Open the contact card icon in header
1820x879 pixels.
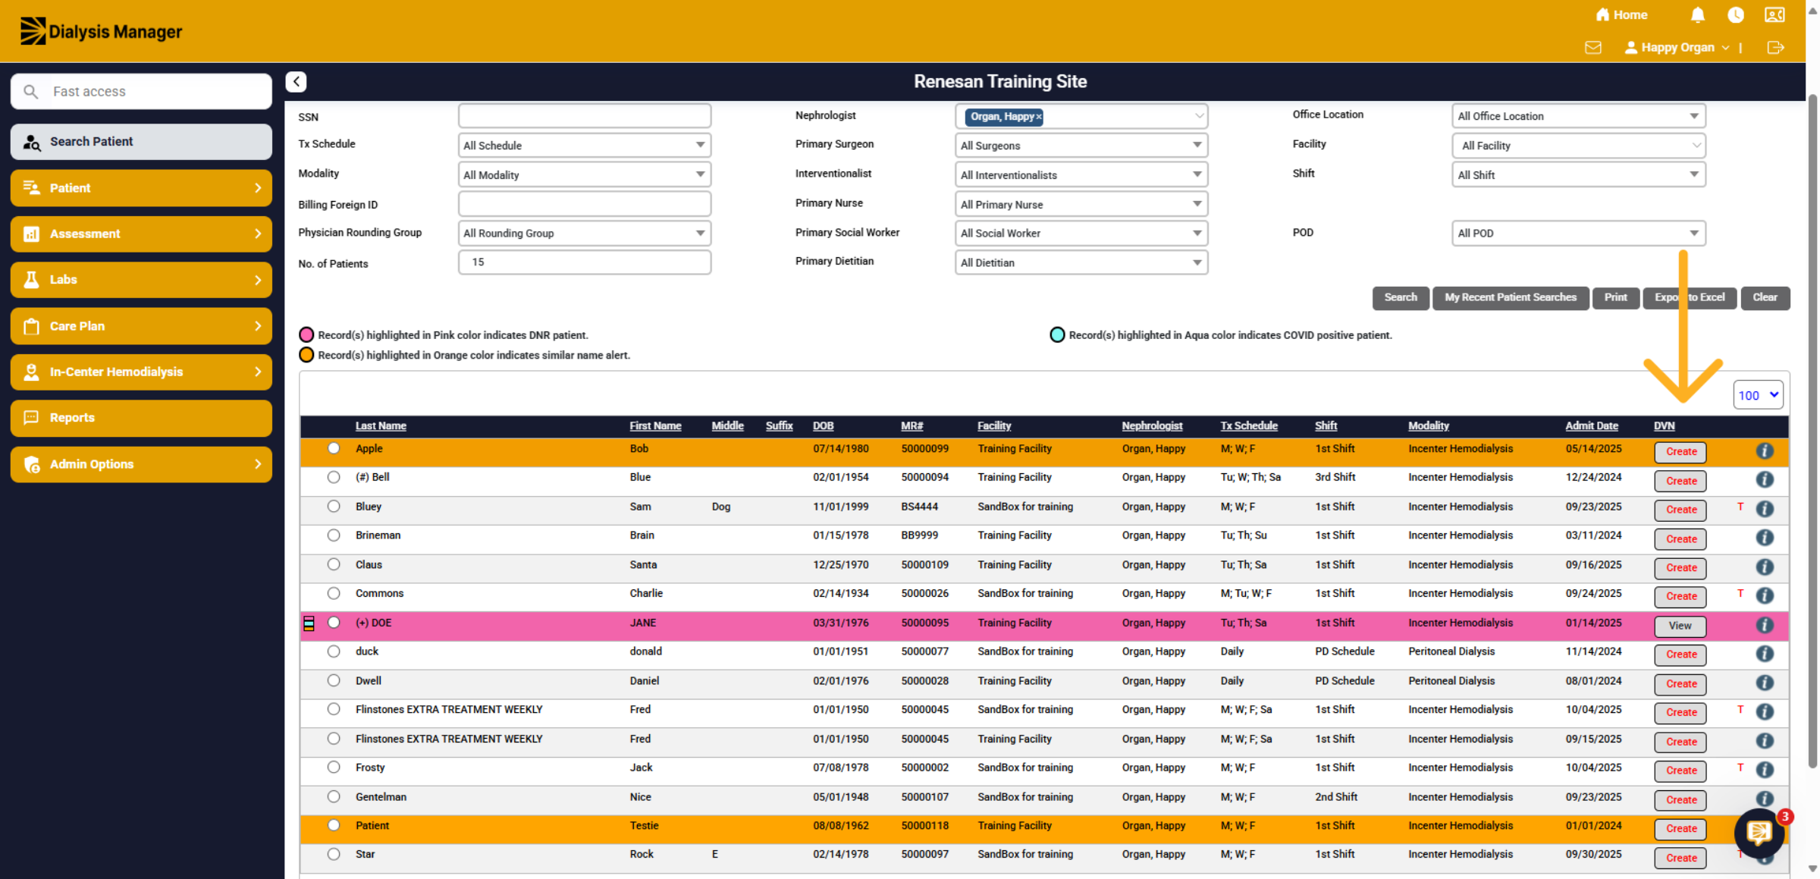pyautogui.click(x=1774, y=15)
